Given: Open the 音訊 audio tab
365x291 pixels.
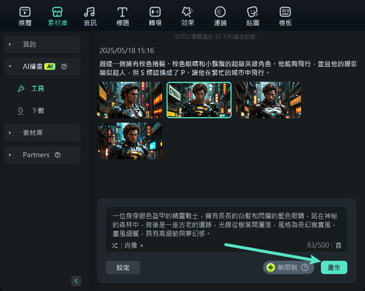Looking at the screenshot, I should pos(90,16).
